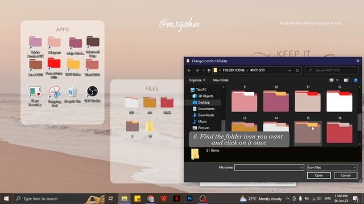Image resolution: width=364 pixels, height=204 pixels.
Task: Click the Back navigation arrow
Action: [x=189, y=70]
